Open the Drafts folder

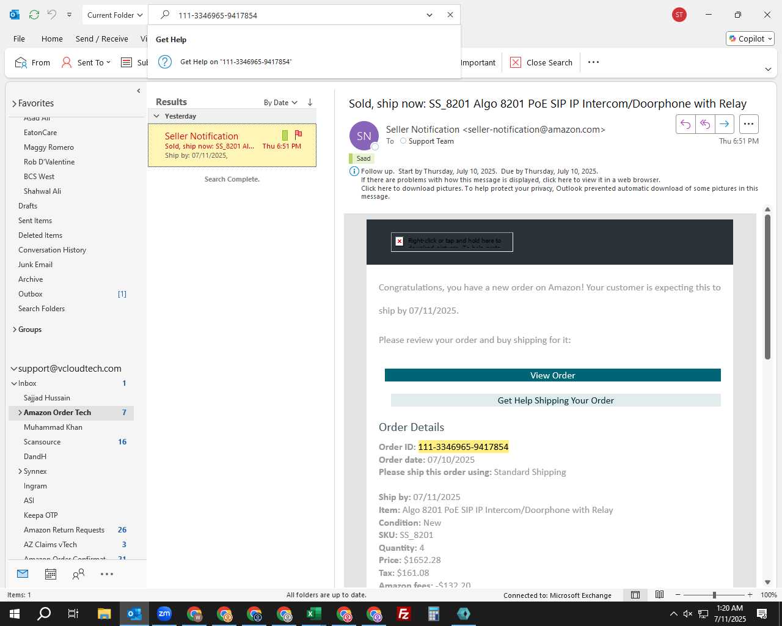pyautogui.click(x=27, y=206)
